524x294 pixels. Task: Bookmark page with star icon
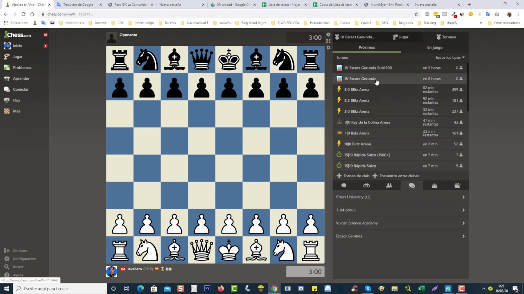(x=416, y=14)
